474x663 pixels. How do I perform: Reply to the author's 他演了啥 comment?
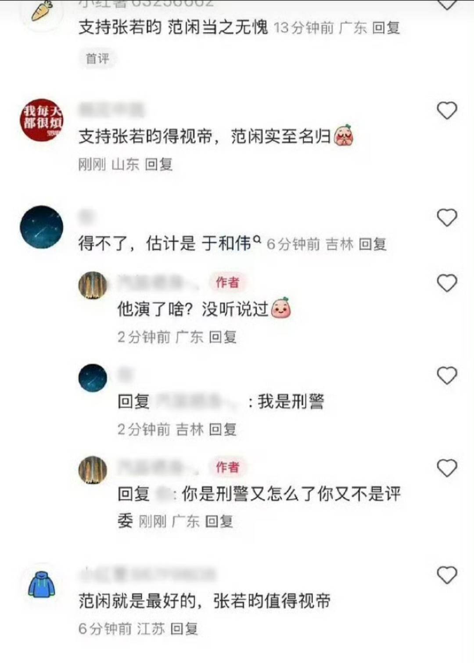coord(223,337)
